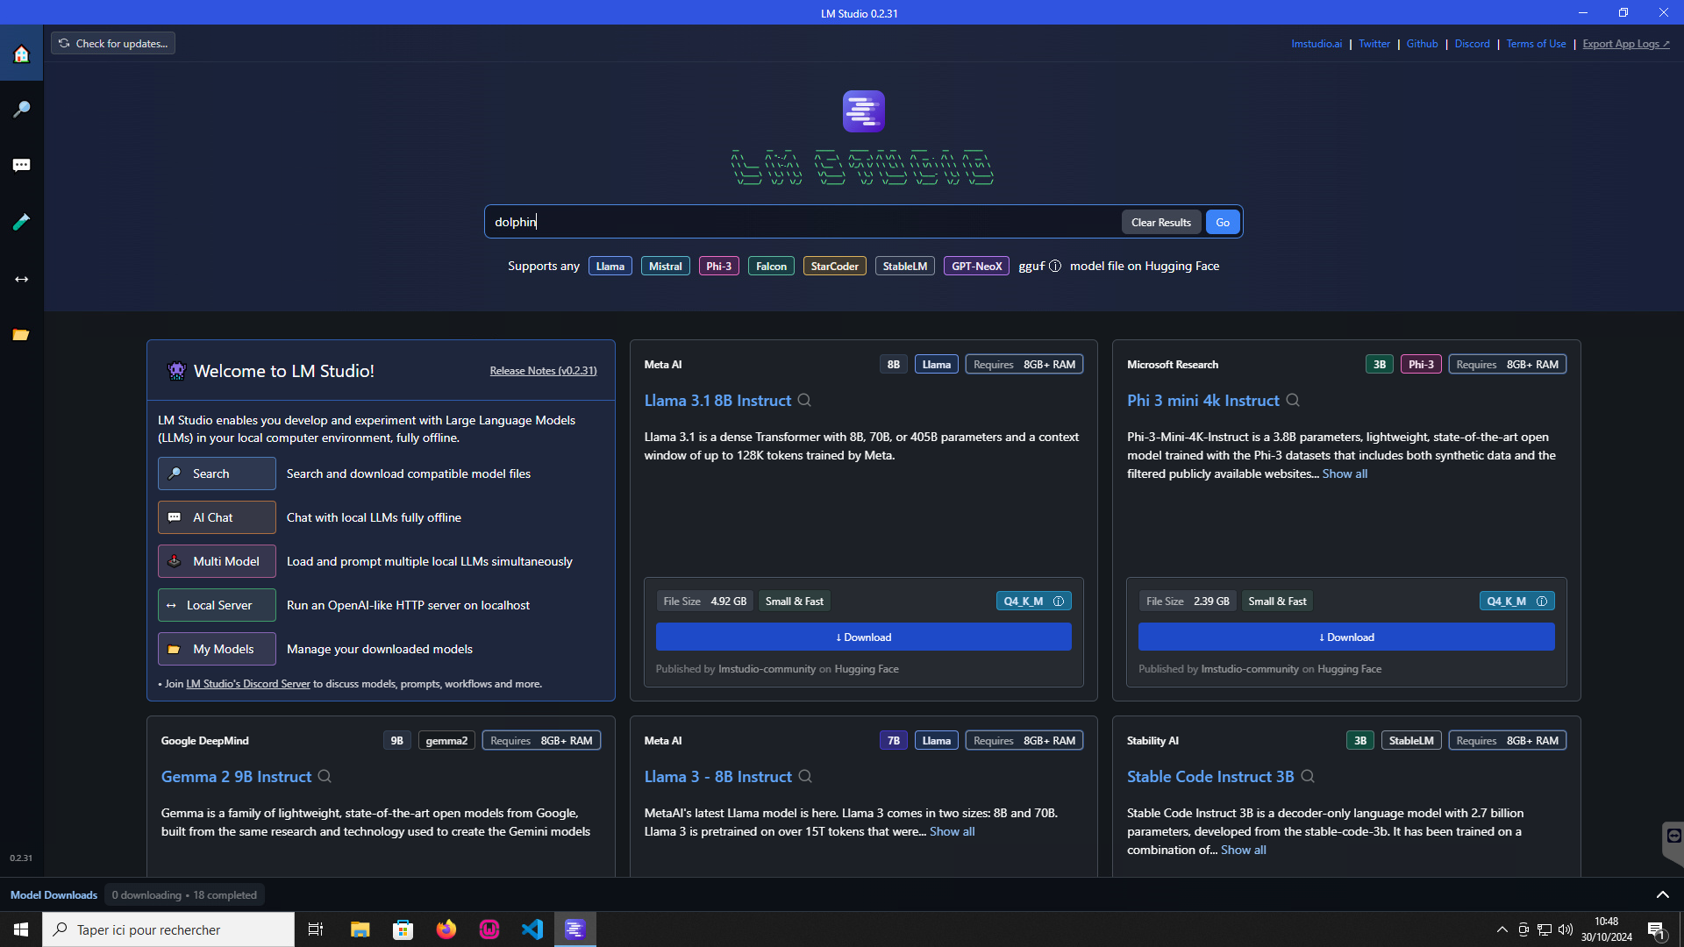Image resolution: width=1684 pixels, height=947 pixels.
Task: Click the My Models button in Welcome panel
Action: [x=217, y=649]
